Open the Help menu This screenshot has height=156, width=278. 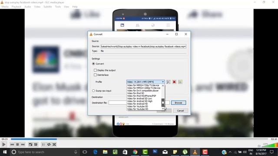pos(75,6)
